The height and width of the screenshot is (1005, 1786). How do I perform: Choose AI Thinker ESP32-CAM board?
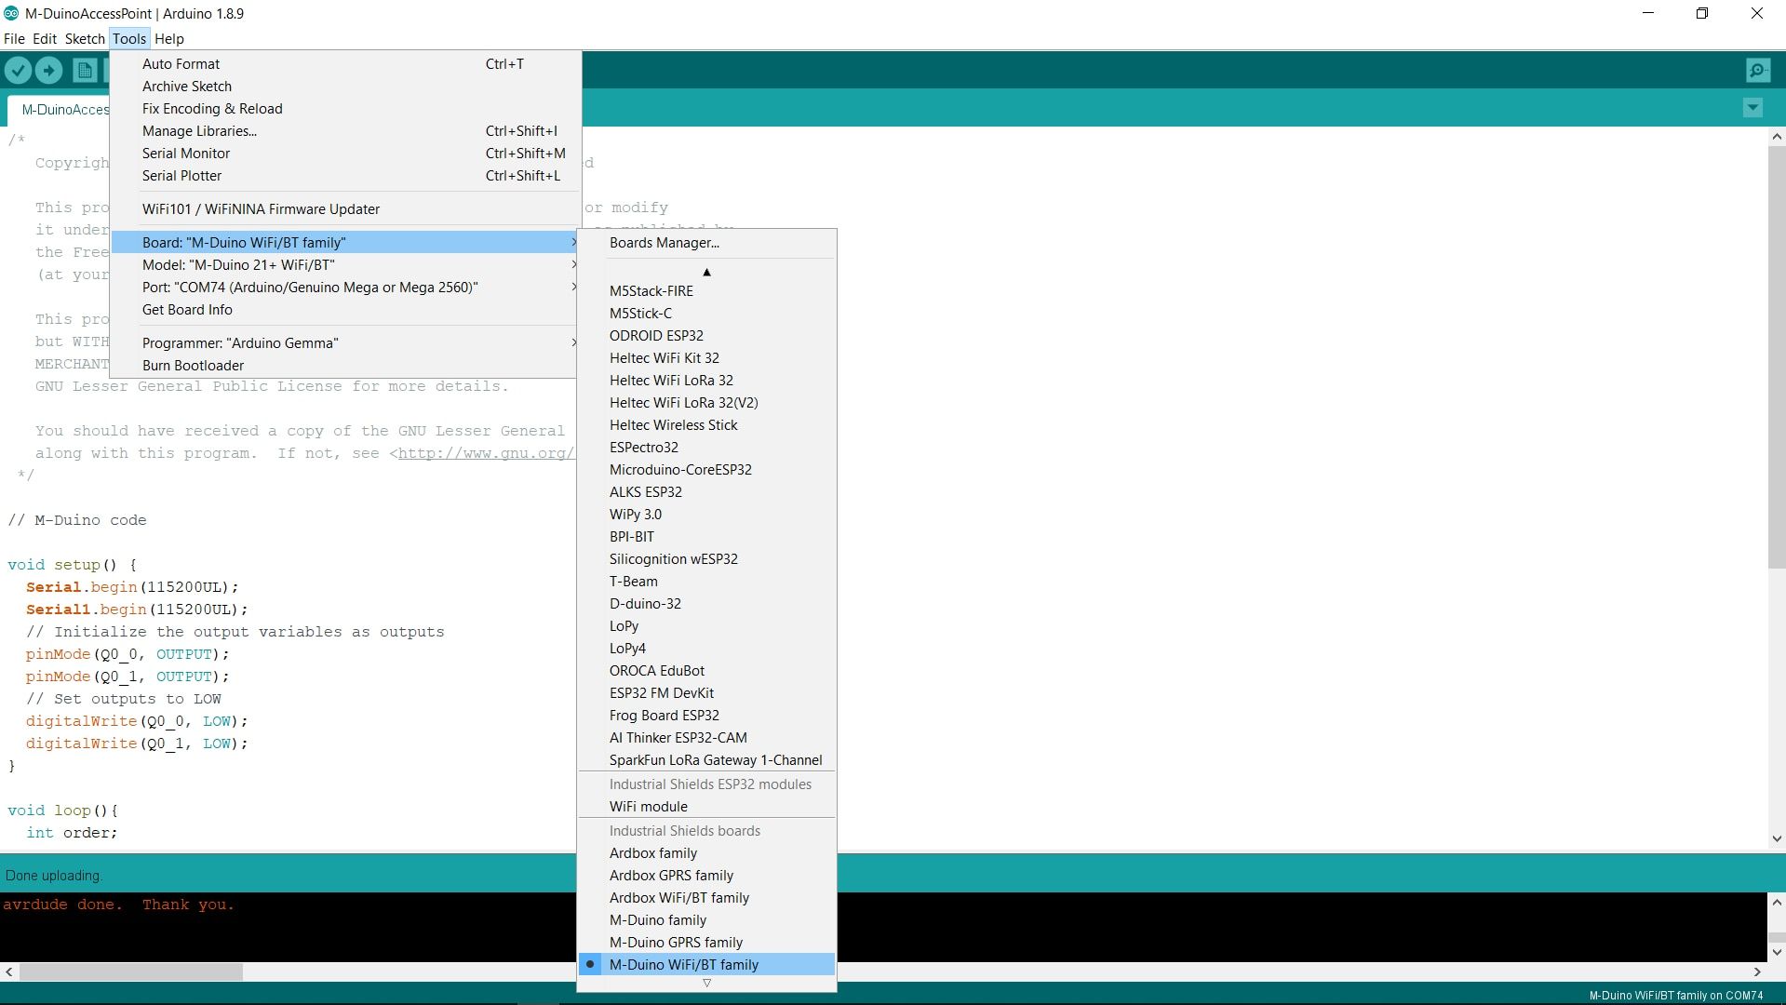pos(706,738)
